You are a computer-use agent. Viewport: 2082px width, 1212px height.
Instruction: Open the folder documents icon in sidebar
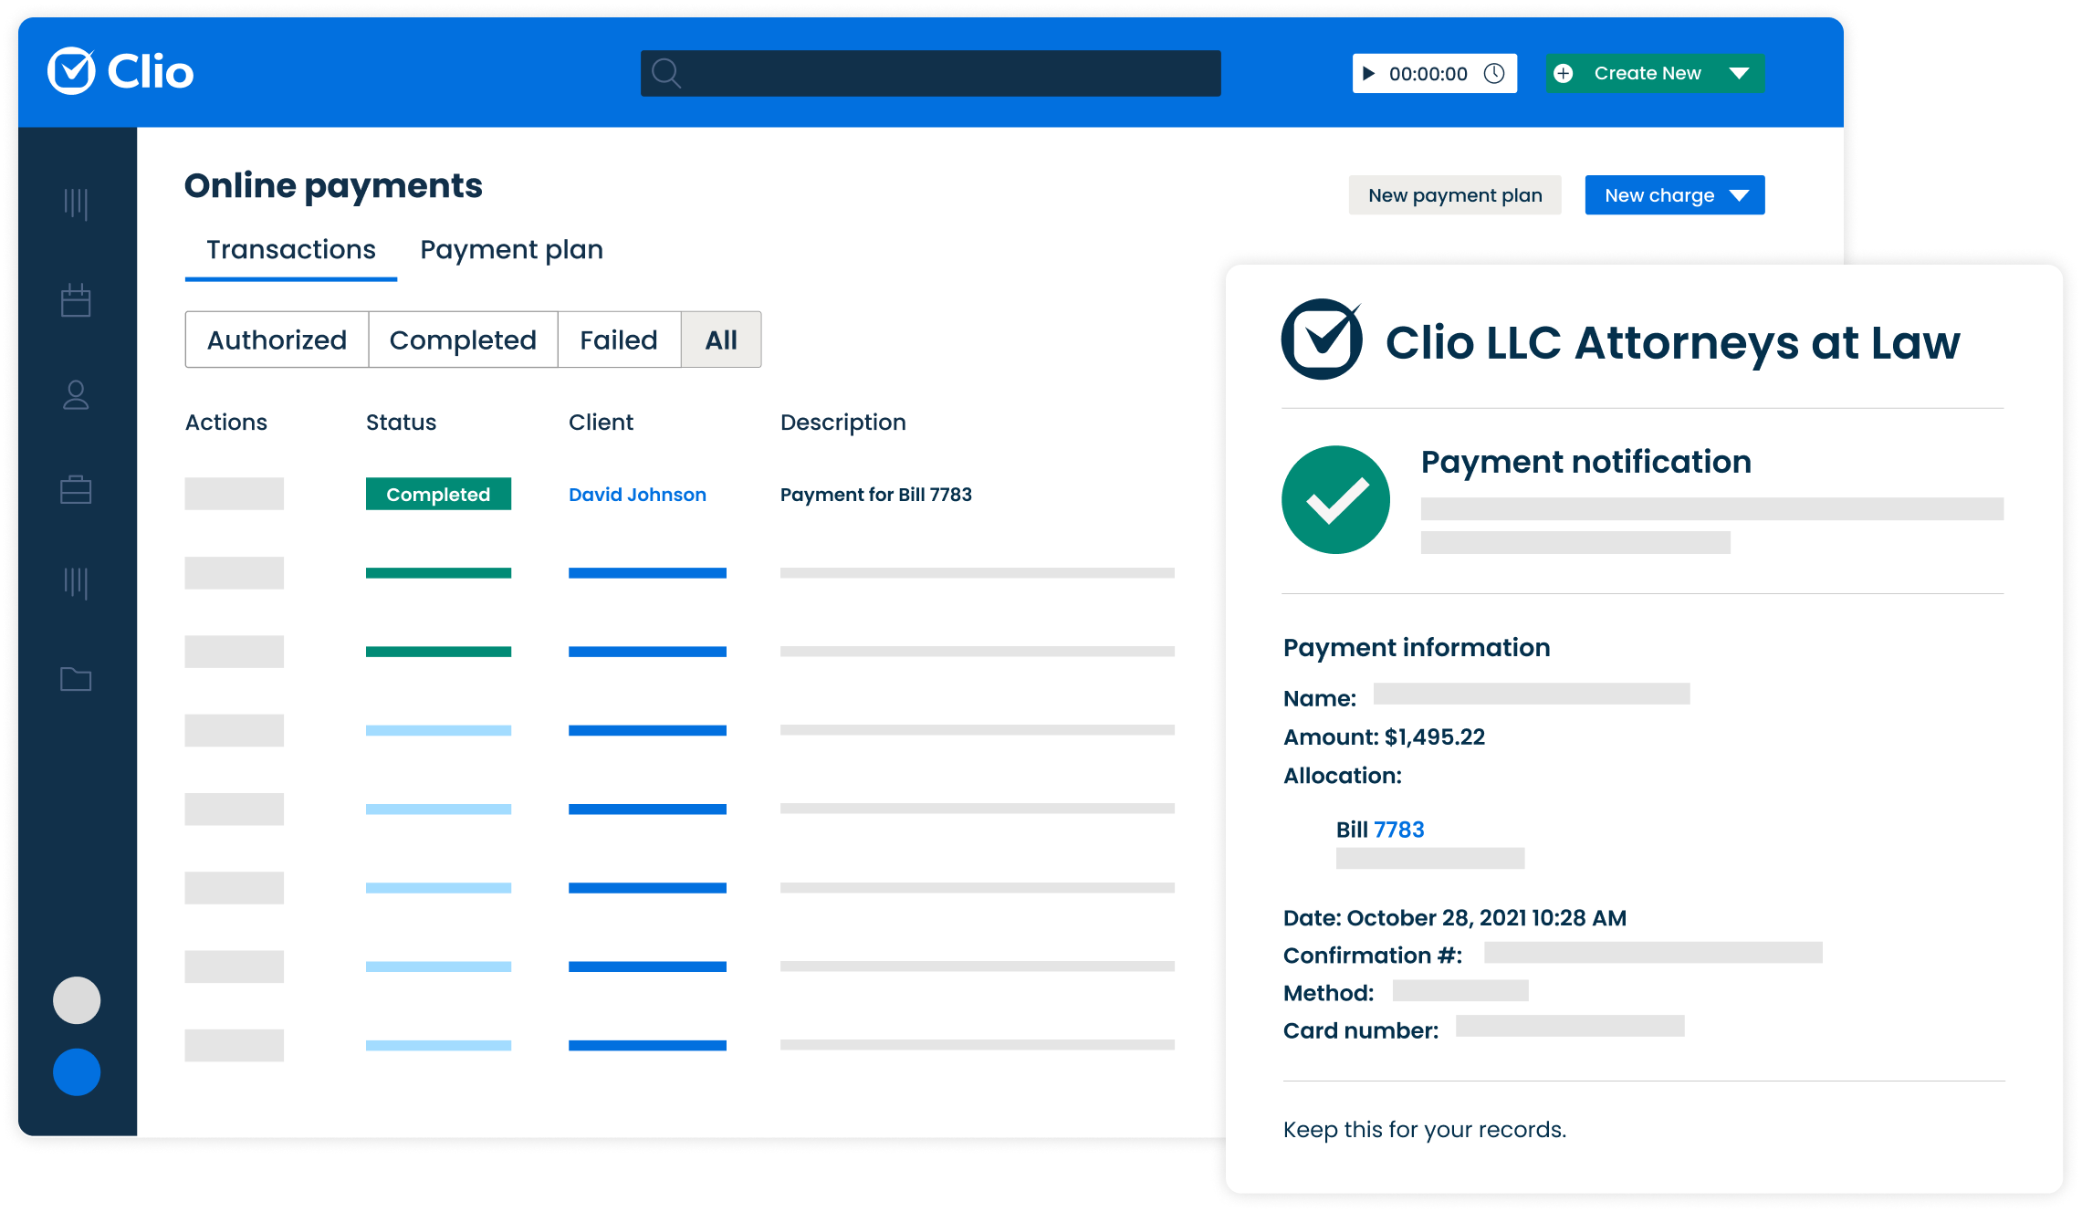coord(76,678)
